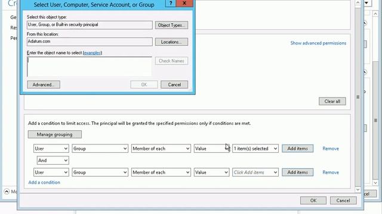Open Member of each dropdown beside 1 item(s) selected
Image resolution: width=382 pixels, height=214 pixels.
pyautogui.click(x=161, y=149)
